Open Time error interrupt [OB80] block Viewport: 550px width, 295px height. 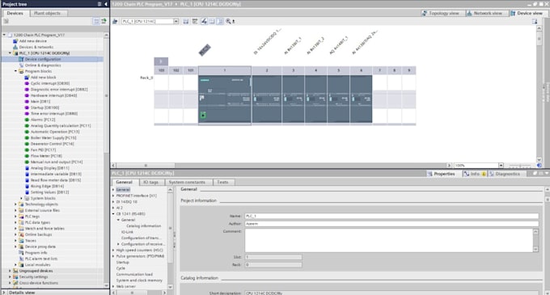coord(54,113)
